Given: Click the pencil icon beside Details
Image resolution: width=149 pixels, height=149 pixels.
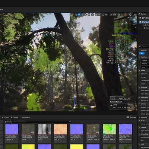Looking at the screenshot, I should pyautogui.click(x=139, y=14).
